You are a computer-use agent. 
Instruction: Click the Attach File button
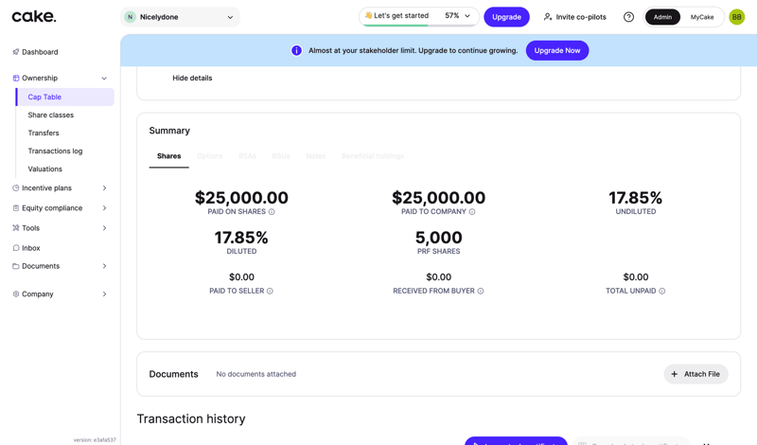(x=695, y=374)
